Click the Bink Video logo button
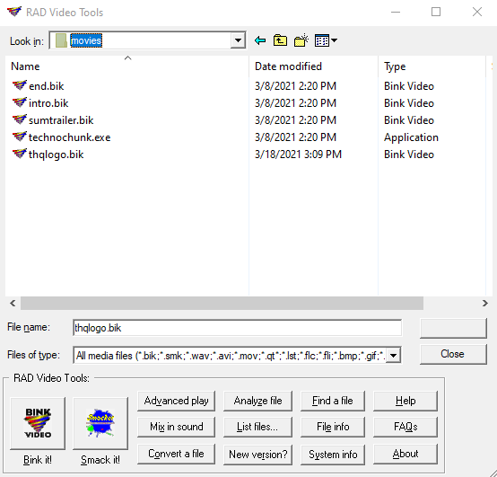The height and width of the screenshot is (477, 497). point(38,423)
